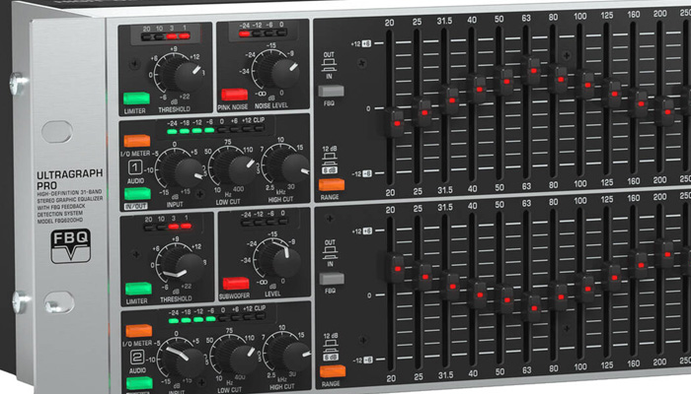Activate channel 2 red SUBWOOFER button
This screenshot has width=691, height=394.
(236, 284)
